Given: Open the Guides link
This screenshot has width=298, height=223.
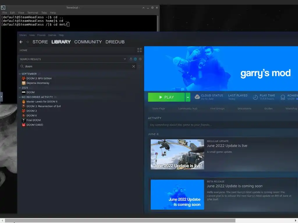Looking at the screenshot, I should point(268,109).
